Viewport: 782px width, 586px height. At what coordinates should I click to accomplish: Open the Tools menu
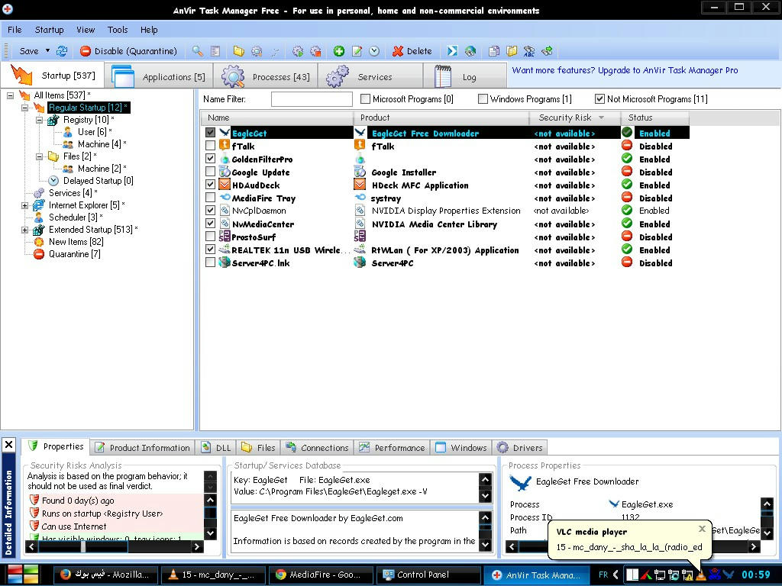(118, 30)
